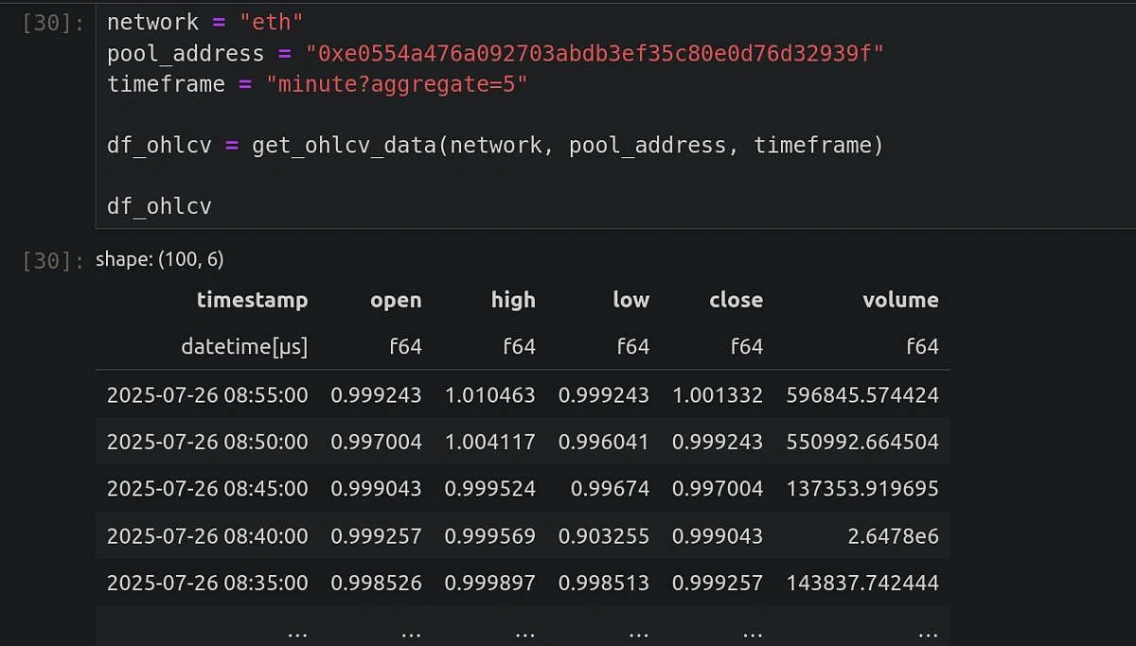This screenshot has width=1136, height=646.
Task: Click the f64 dtype under open column
Action: point(406,346)
